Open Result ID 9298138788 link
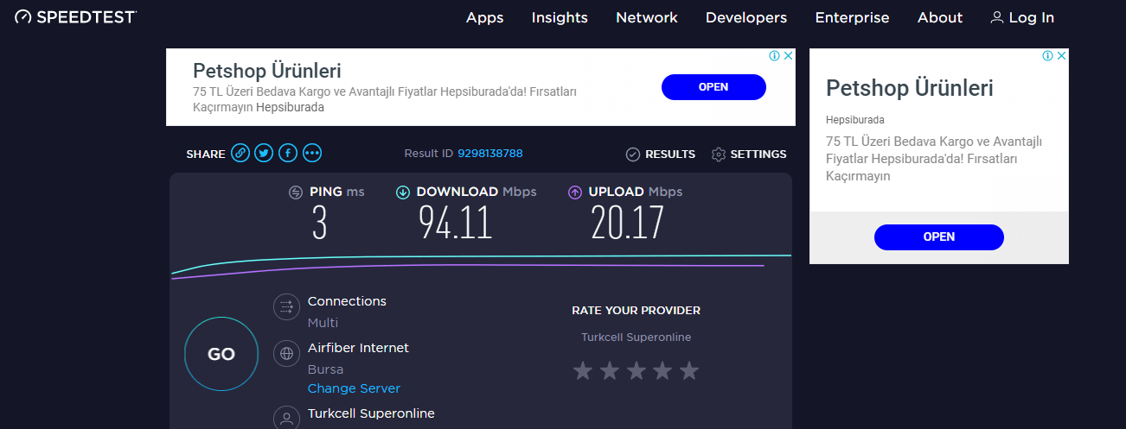 point(489,154)
